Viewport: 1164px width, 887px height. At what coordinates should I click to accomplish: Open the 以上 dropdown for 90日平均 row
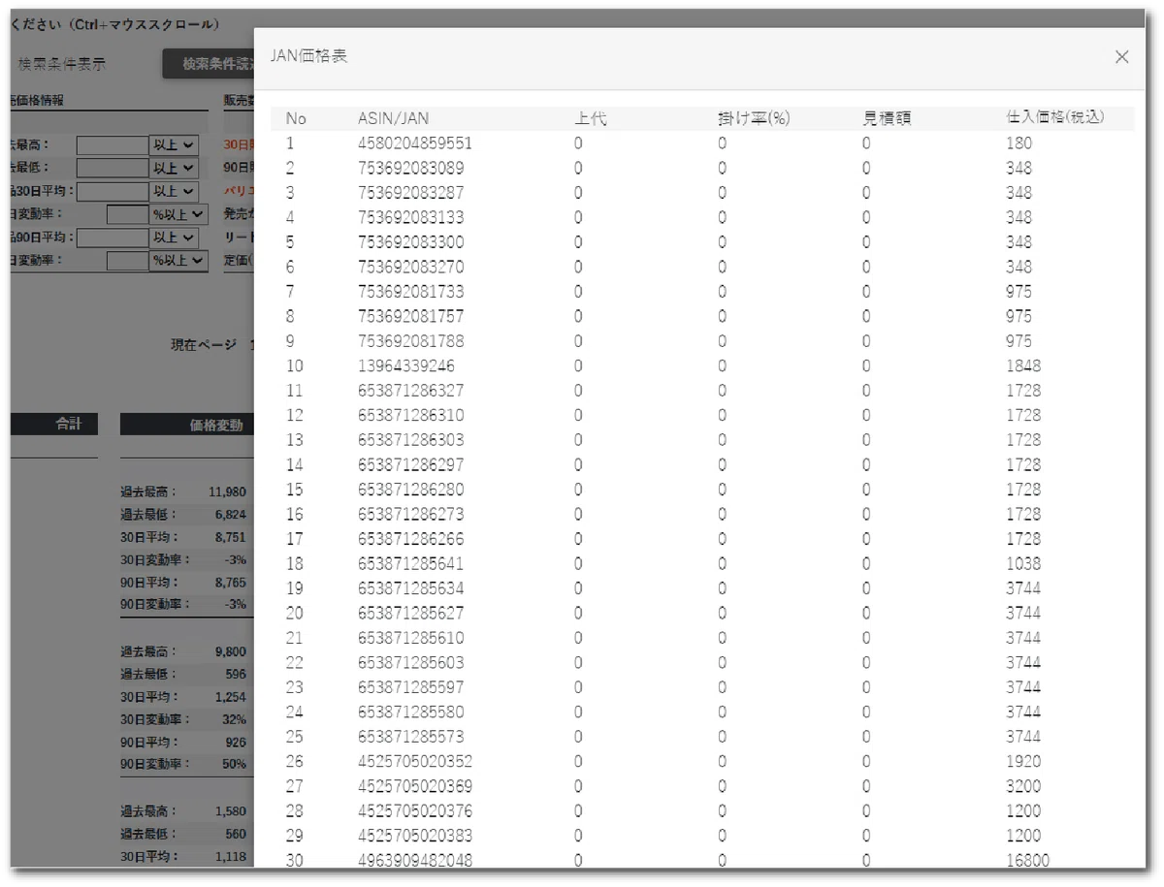pyautogui.click(x=174, y=238)
